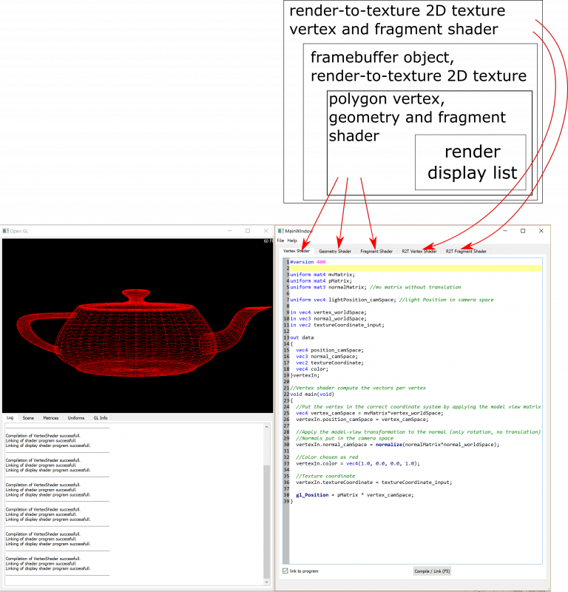The image size is (568, 592).
Task: Maximize the Open GL window
Action: point(248,231)
